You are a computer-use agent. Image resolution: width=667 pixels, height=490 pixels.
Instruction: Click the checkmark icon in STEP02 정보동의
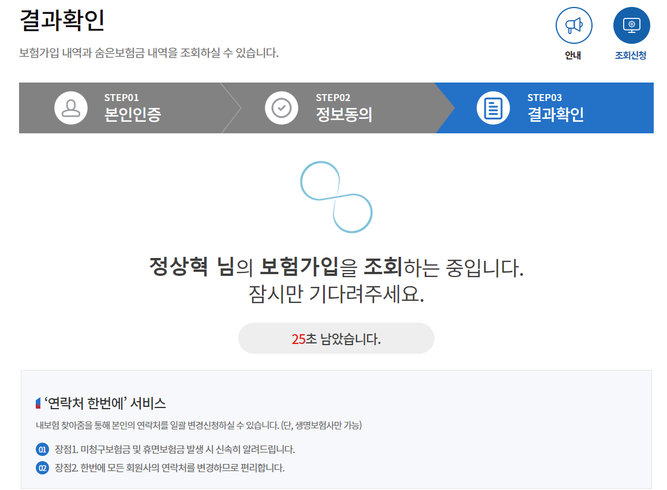[281, 108]
